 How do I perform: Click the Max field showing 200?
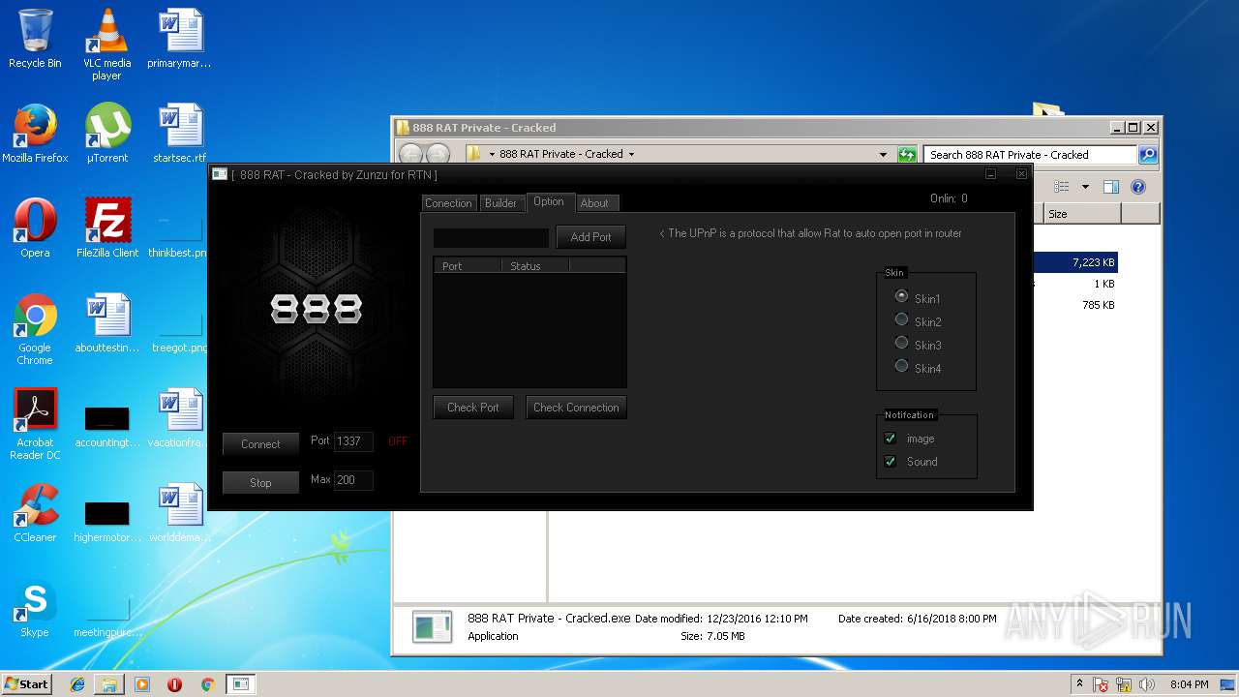coord(353,480)
